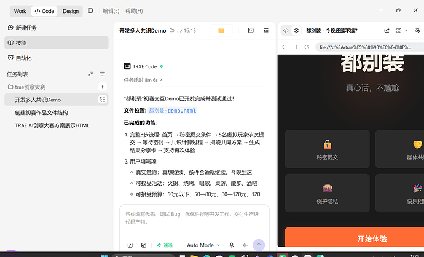Click the 16:15 timestamp in chat header
424x257 pixels.
point(189,31)
